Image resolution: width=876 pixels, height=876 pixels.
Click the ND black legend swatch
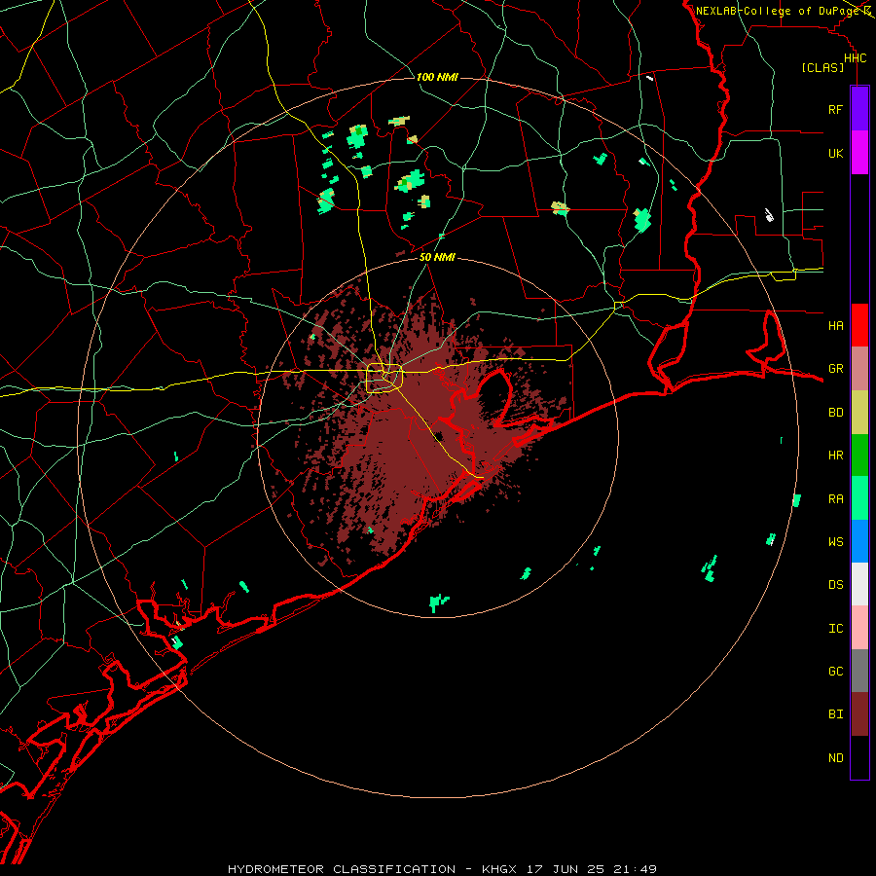pyautogui.click(x=859, y=757)
